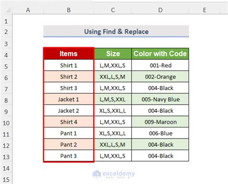228x184 pixels.
Task: Select column B header
Action: tap(69, 10)
